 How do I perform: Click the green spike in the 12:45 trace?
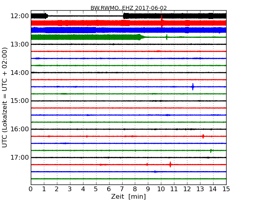167,37
